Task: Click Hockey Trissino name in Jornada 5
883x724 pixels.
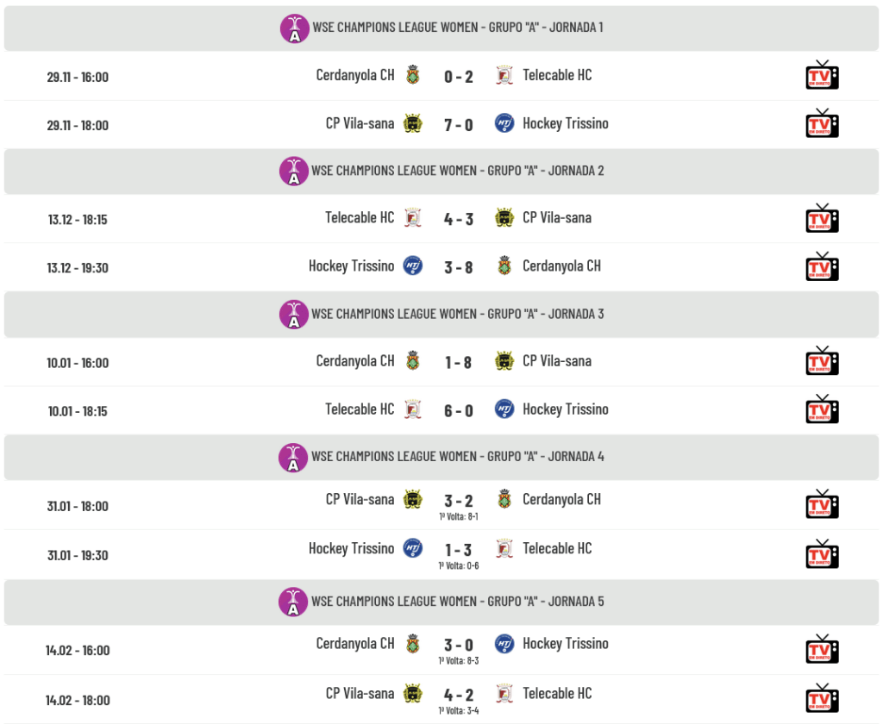Action: 565,643
